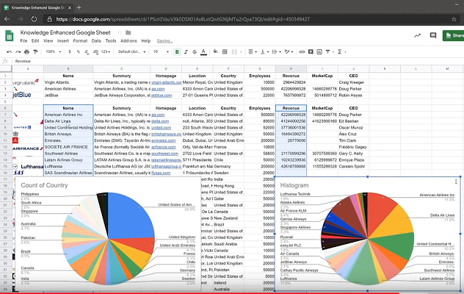Open the activity trend-line icon at top right

(417, 35)
